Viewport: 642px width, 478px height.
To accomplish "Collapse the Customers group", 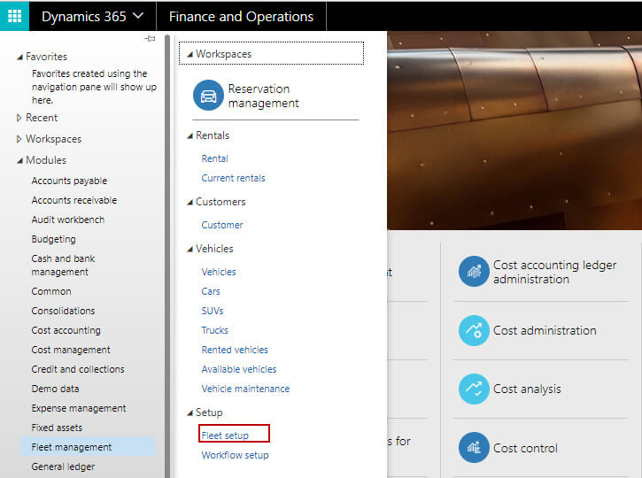I will point(190,202).
